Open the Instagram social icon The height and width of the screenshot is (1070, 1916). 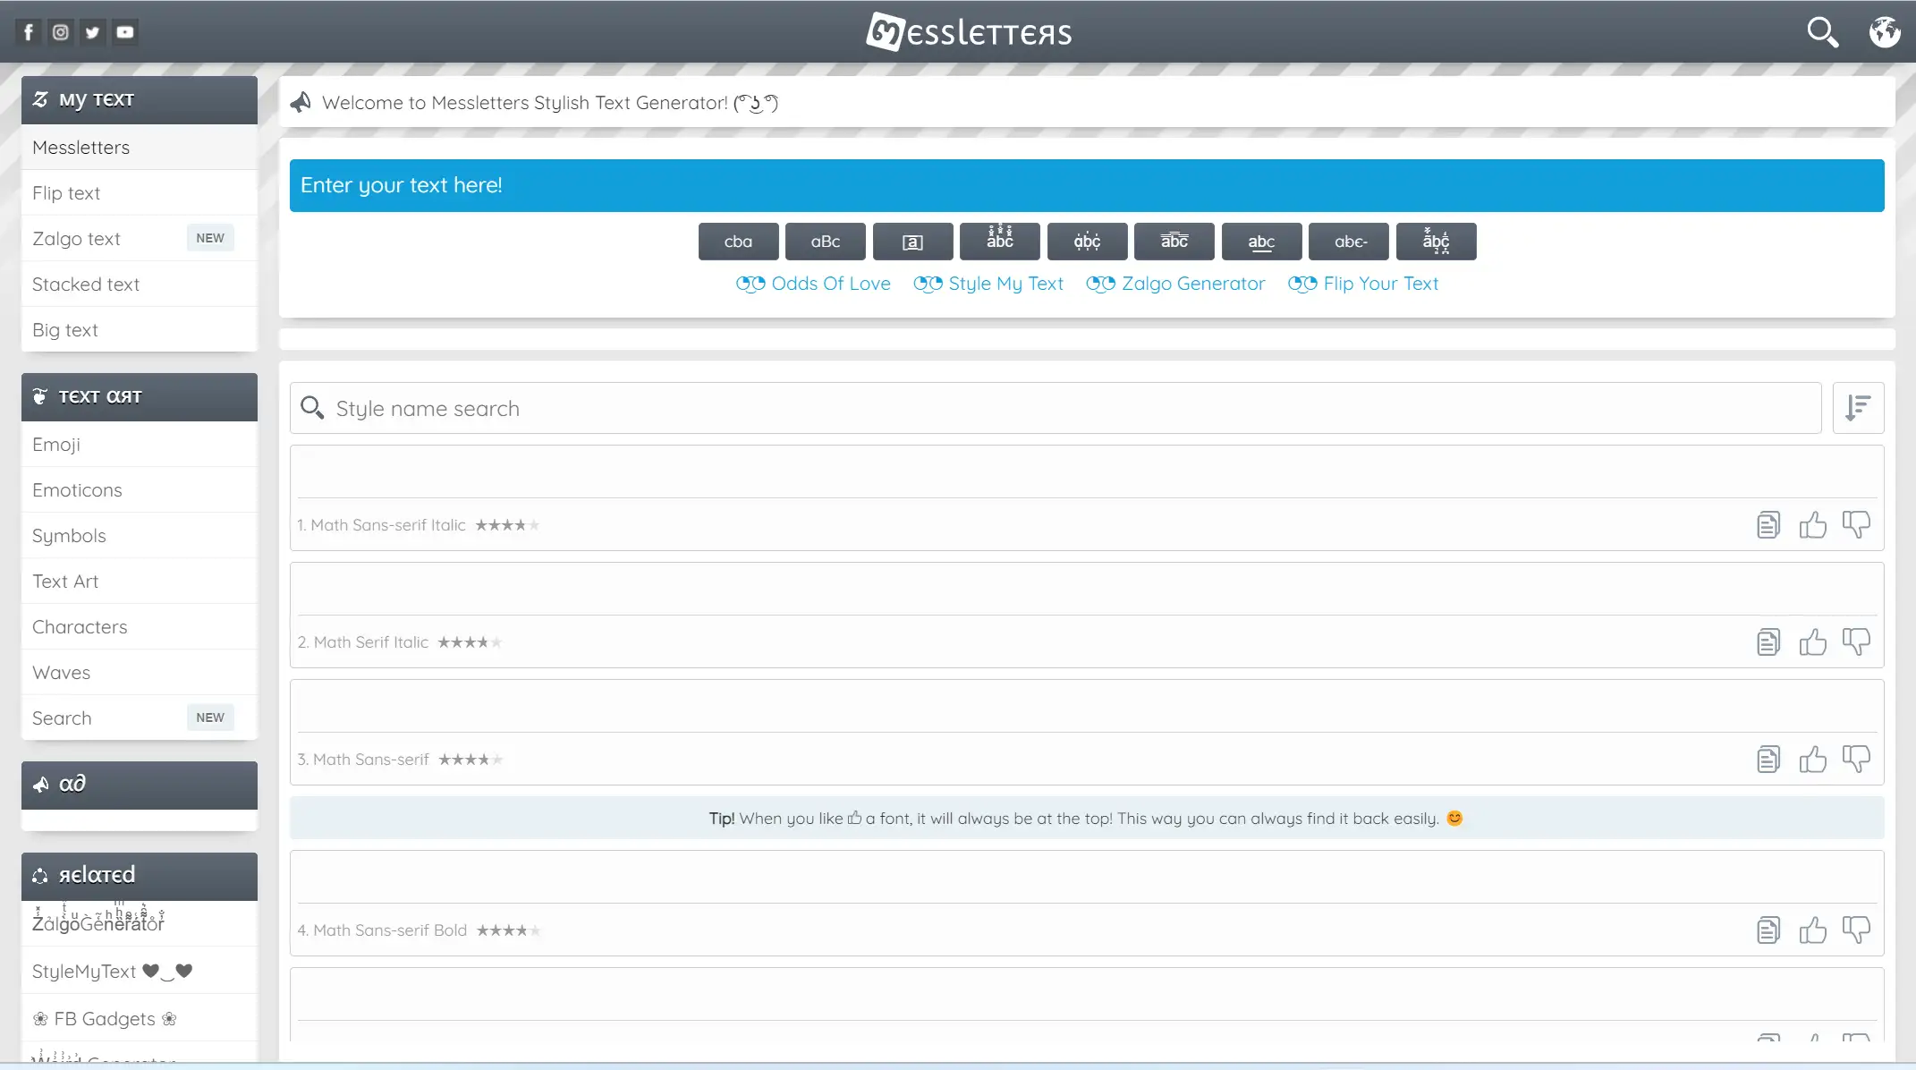(x=61, y=32)
